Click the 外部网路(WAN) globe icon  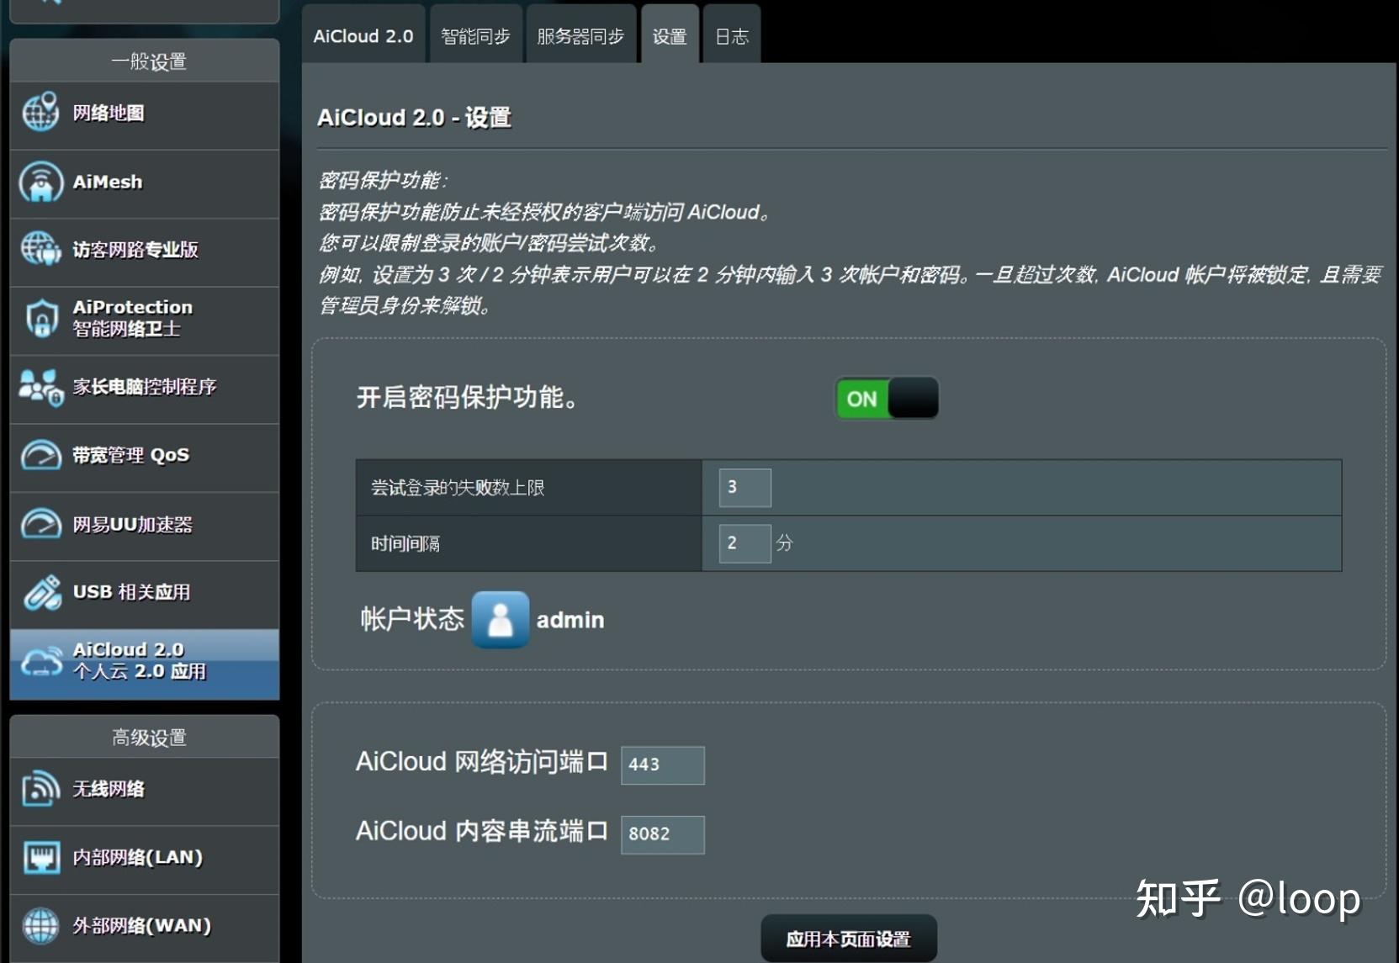point(40,924)
